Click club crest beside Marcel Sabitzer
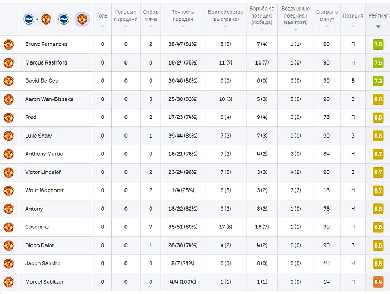Screen dimensions: 390x294 pos(9,282)
